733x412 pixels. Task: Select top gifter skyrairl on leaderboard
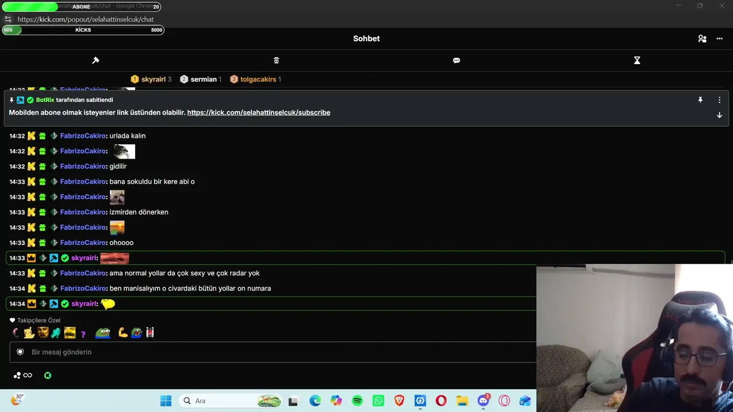(151, 80)
